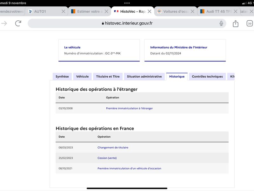Click the Datant du 02/11/2024 text

point(165,53)
